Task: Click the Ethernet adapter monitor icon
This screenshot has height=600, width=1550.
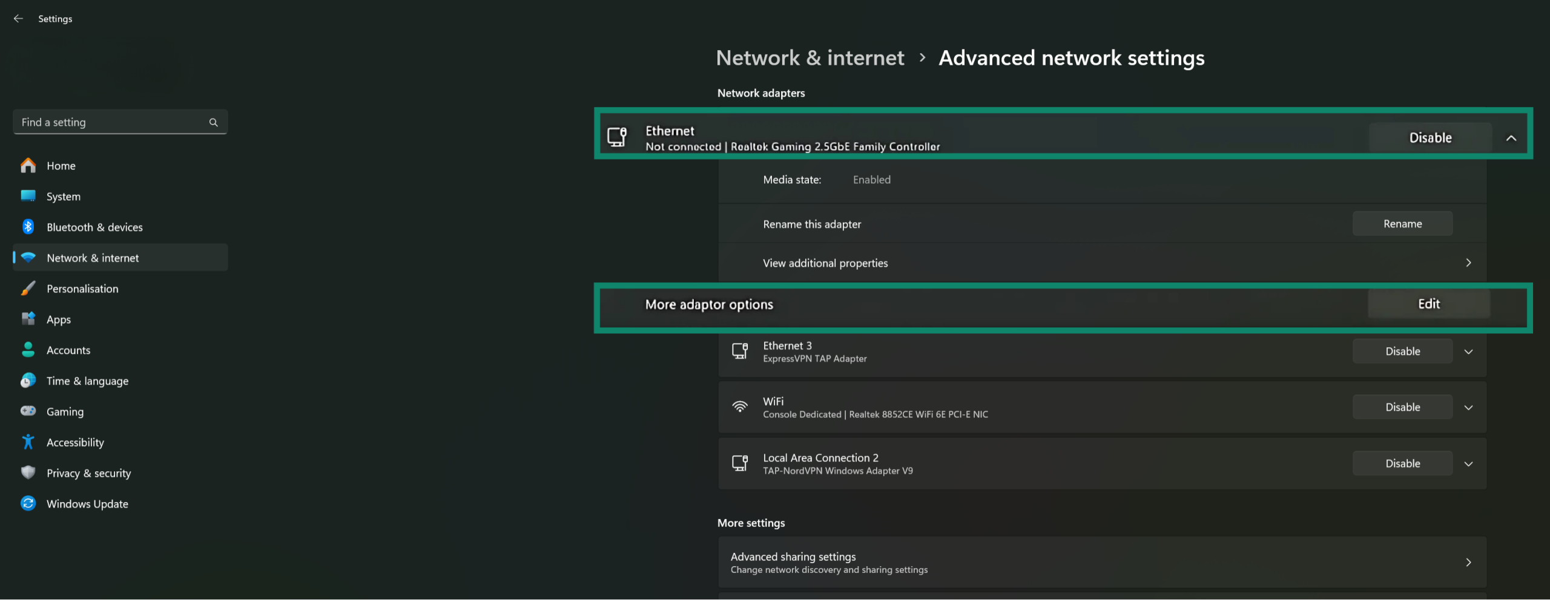Action: tap(617, 137)
